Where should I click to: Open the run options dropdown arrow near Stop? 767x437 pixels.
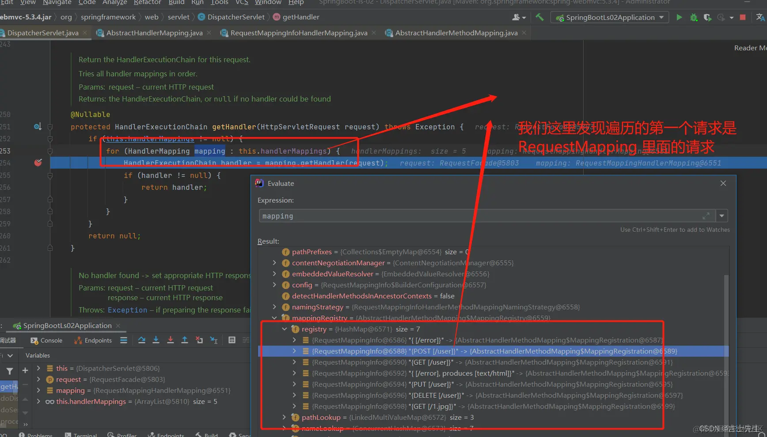tap(732, 18)
